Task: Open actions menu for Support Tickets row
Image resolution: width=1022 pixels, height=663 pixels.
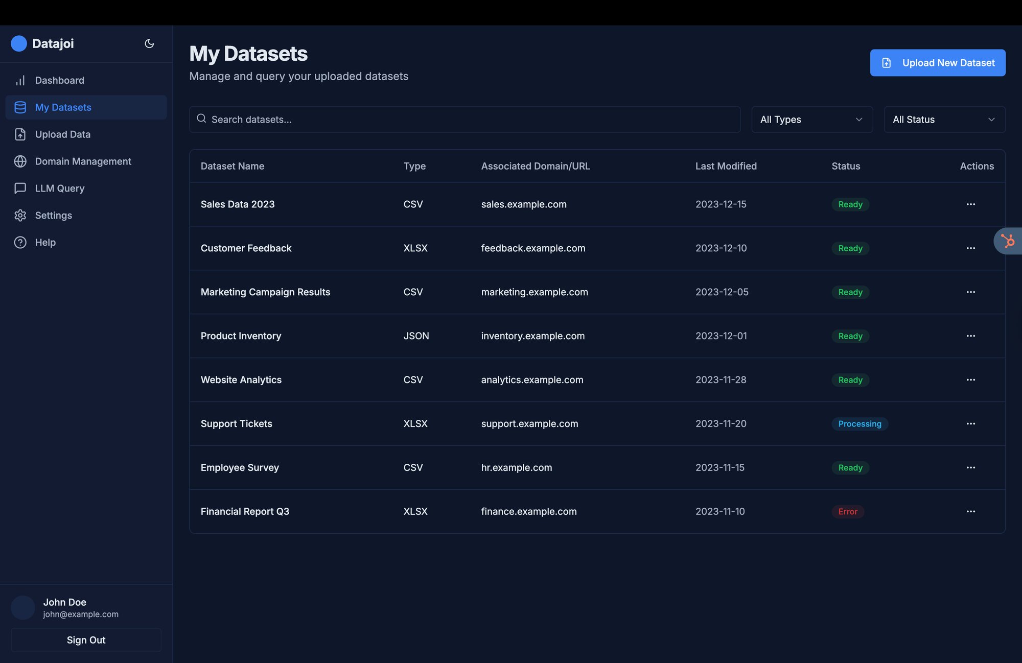Action: click(970, 423)
